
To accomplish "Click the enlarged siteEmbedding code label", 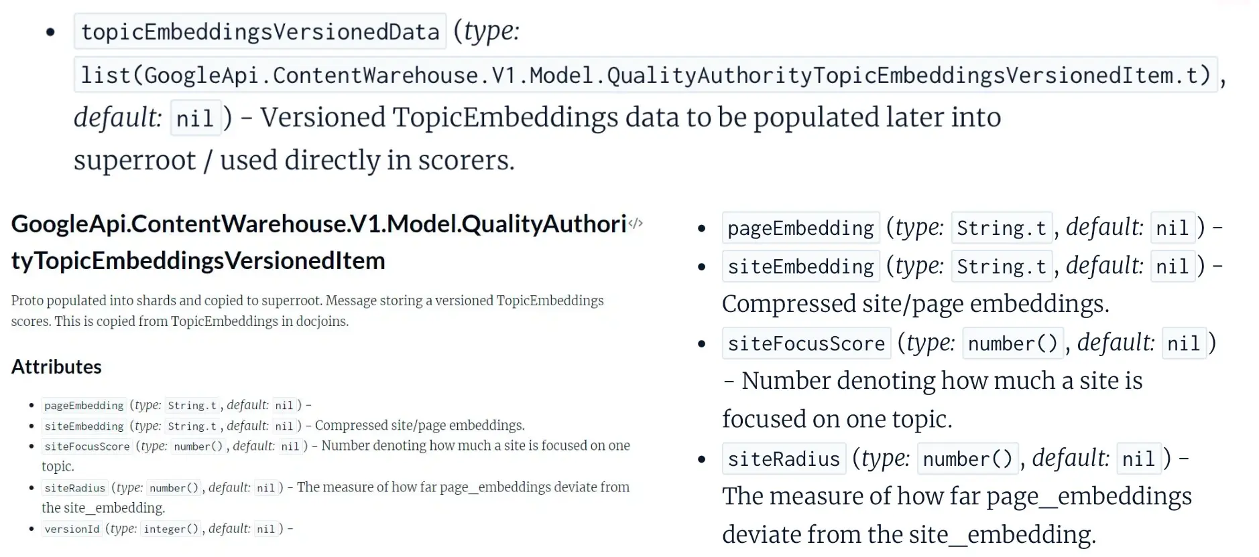I will click(x=800, y=266).
